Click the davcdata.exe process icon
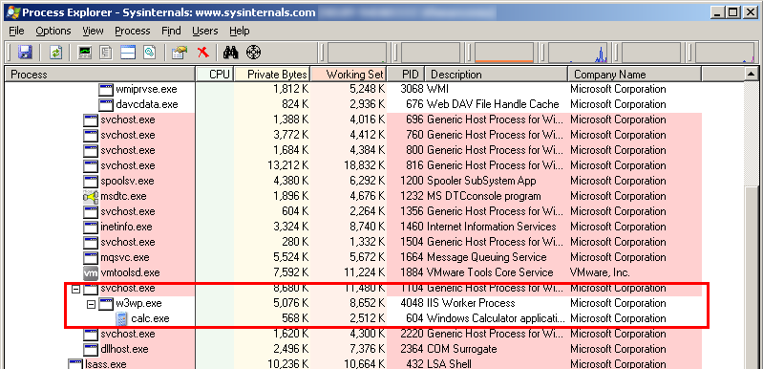This screenshot has height=369, width=763. pyautogui.click(x=106, y=104)
